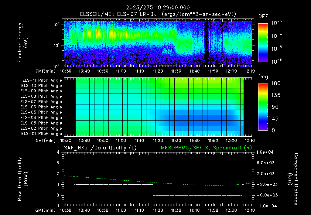The image size is (311, 215).
Task: Select the ELS-09 Pitch Angle row label
Action: pos(41,91)
